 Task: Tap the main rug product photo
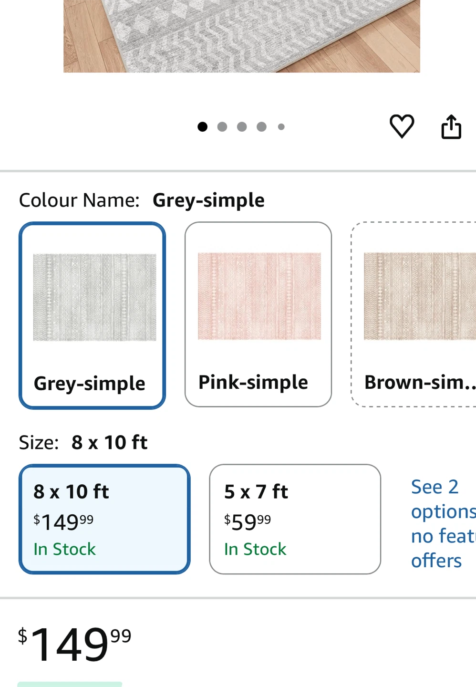(x=241, y=36)
